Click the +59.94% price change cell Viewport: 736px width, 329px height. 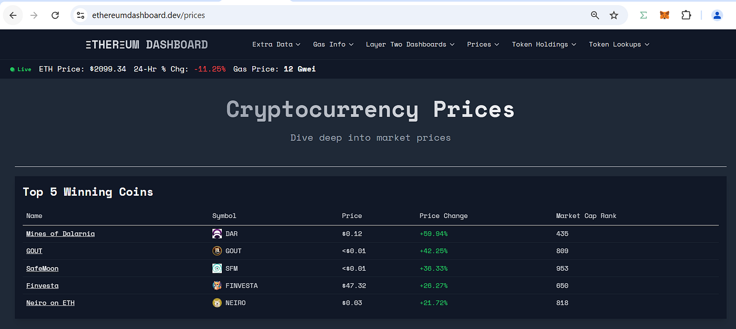pyautogui.click(x=434, y=234)
